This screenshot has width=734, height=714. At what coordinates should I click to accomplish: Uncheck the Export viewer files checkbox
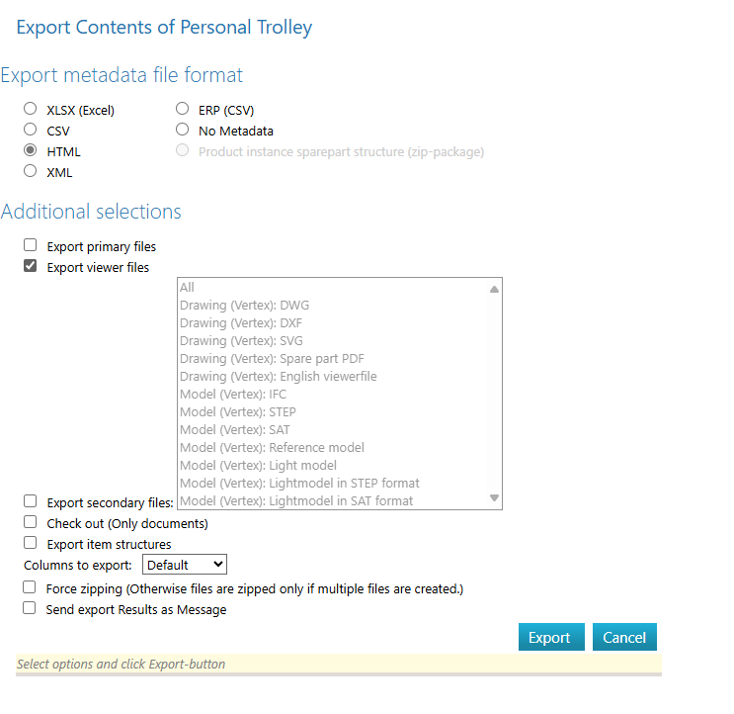31,266
